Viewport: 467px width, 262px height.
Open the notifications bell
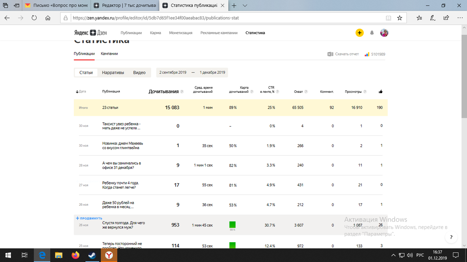click(372, 33)
